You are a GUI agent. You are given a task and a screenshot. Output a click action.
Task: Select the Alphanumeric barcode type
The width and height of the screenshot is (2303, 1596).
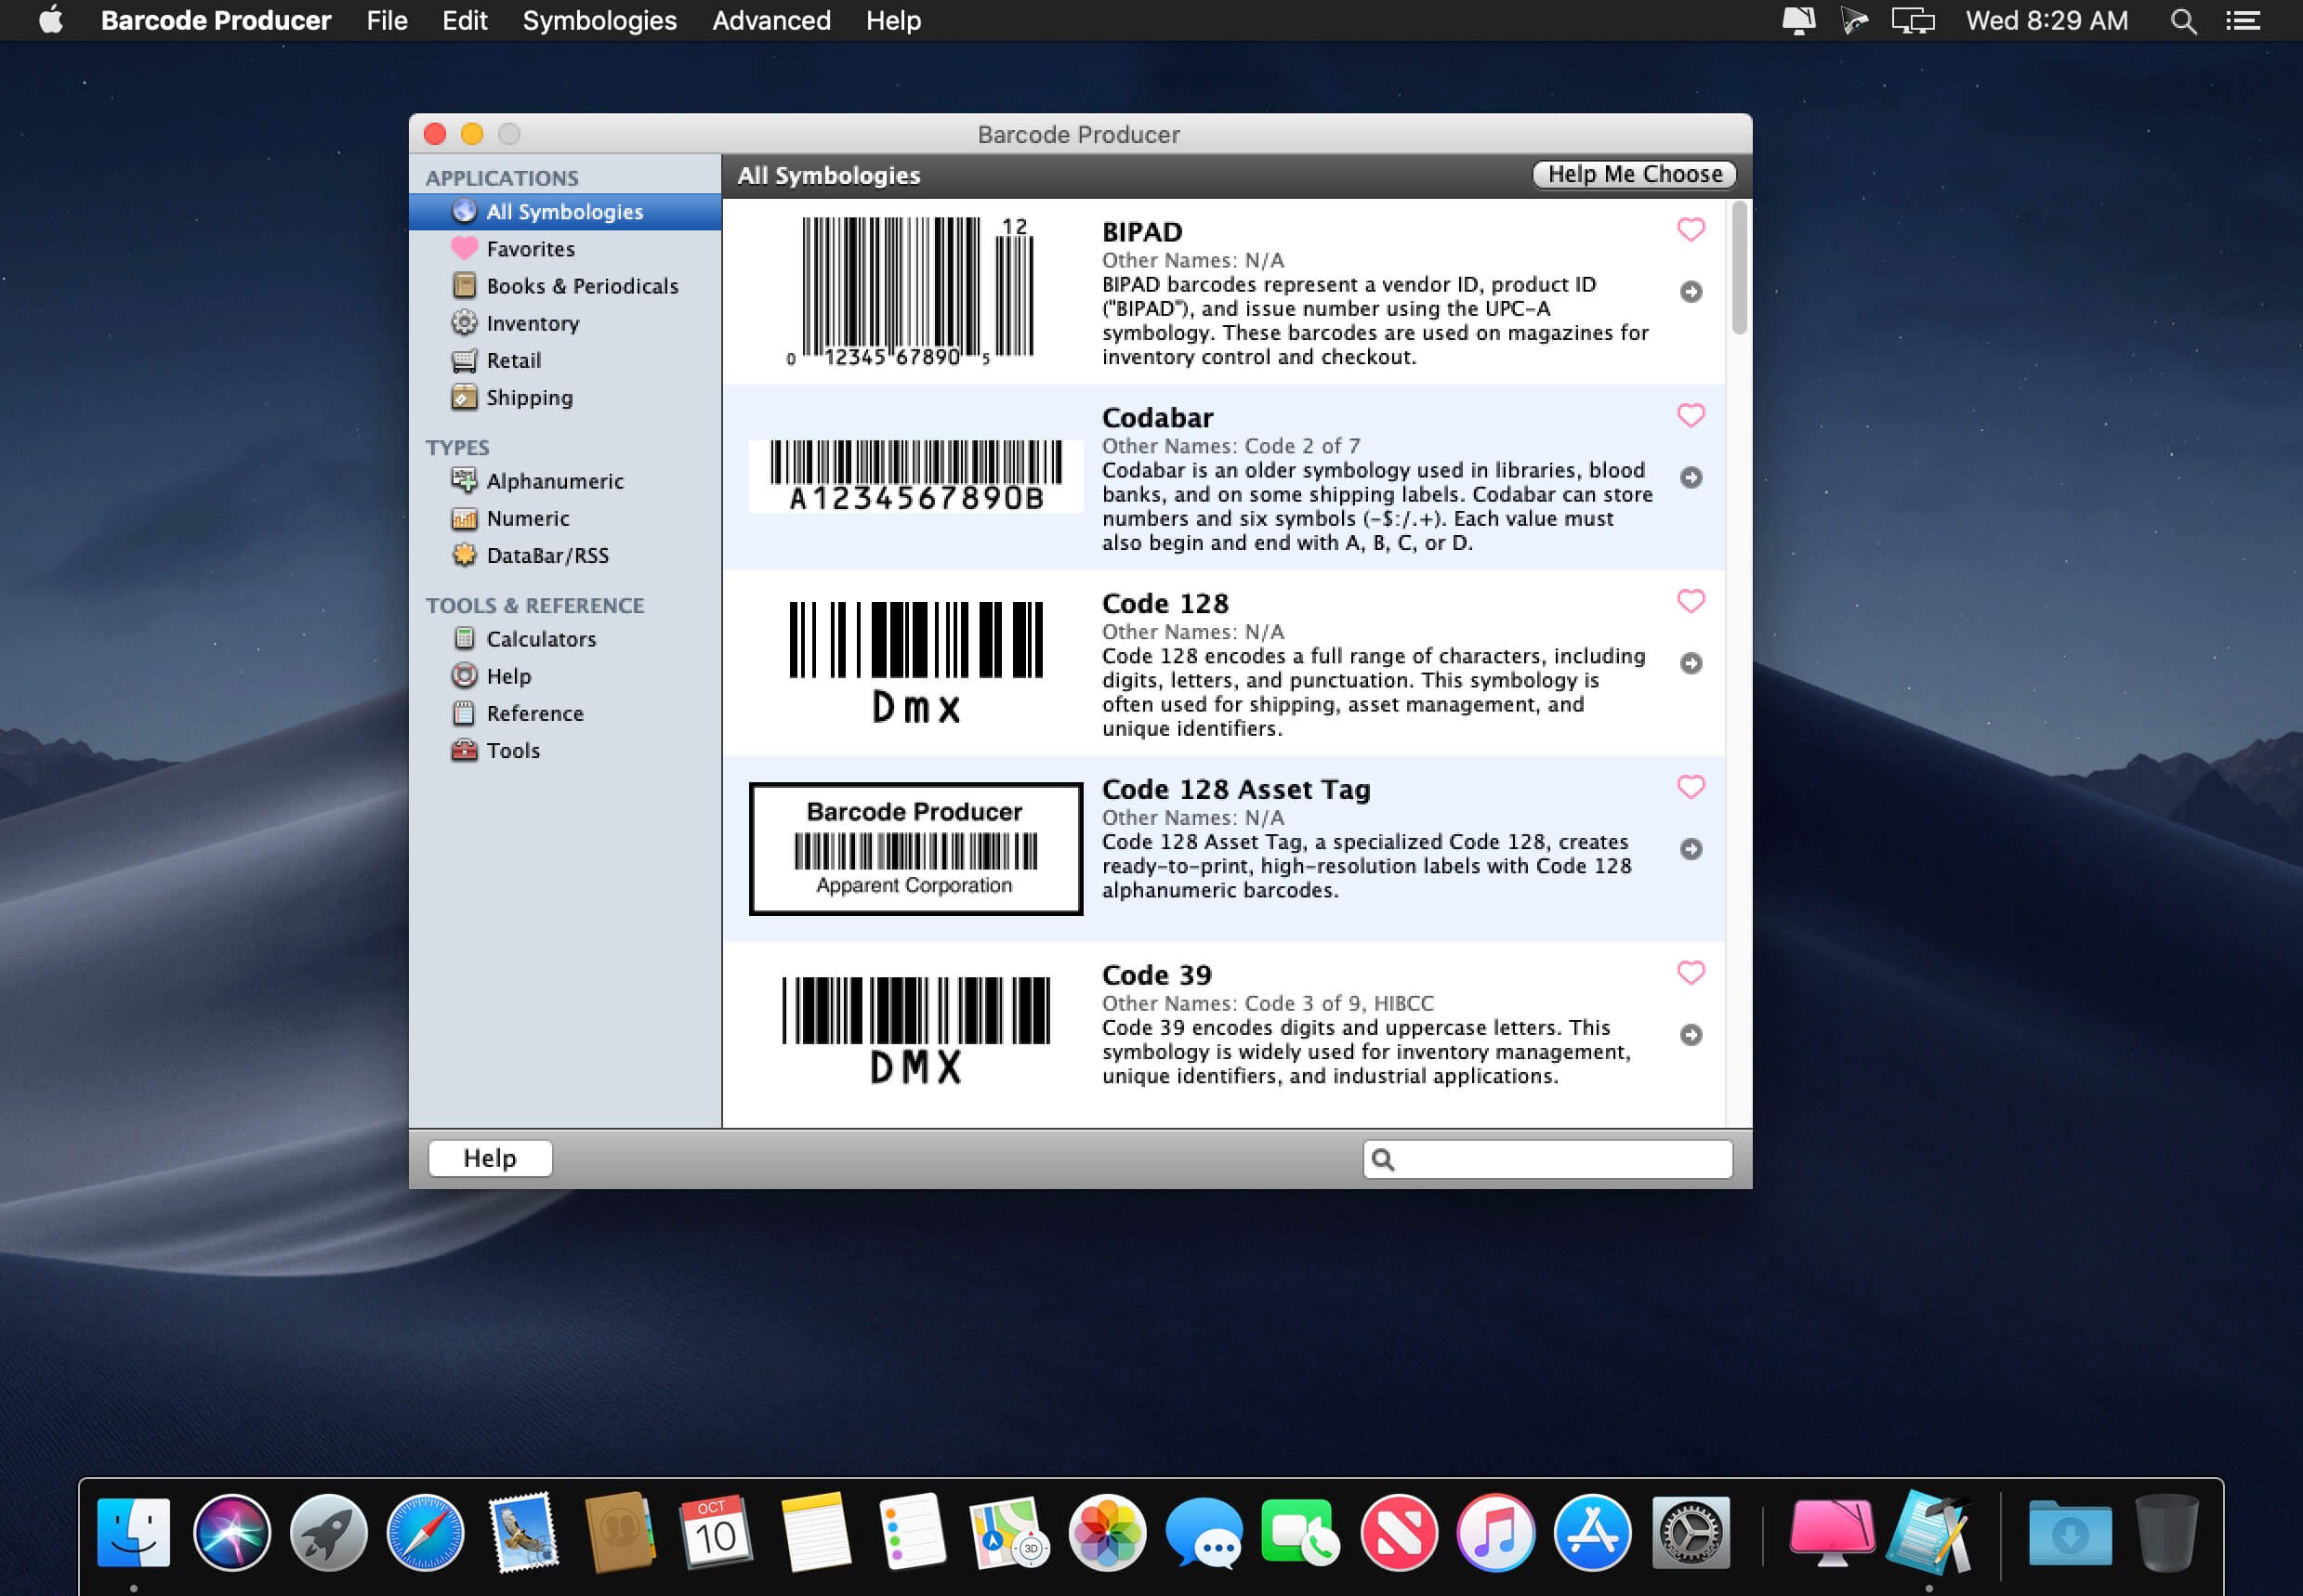point(553,481)
